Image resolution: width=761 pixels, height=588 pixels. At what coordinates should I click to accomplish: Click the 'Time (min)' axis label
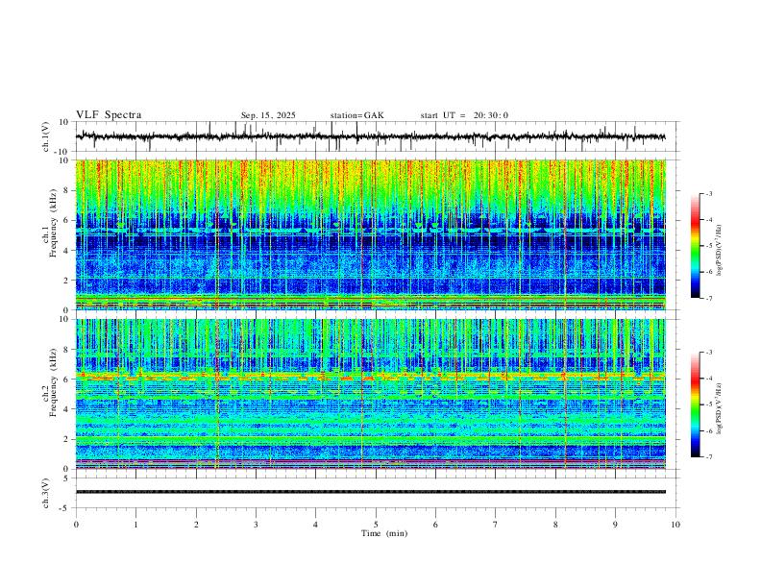click(x=384, y=533)
